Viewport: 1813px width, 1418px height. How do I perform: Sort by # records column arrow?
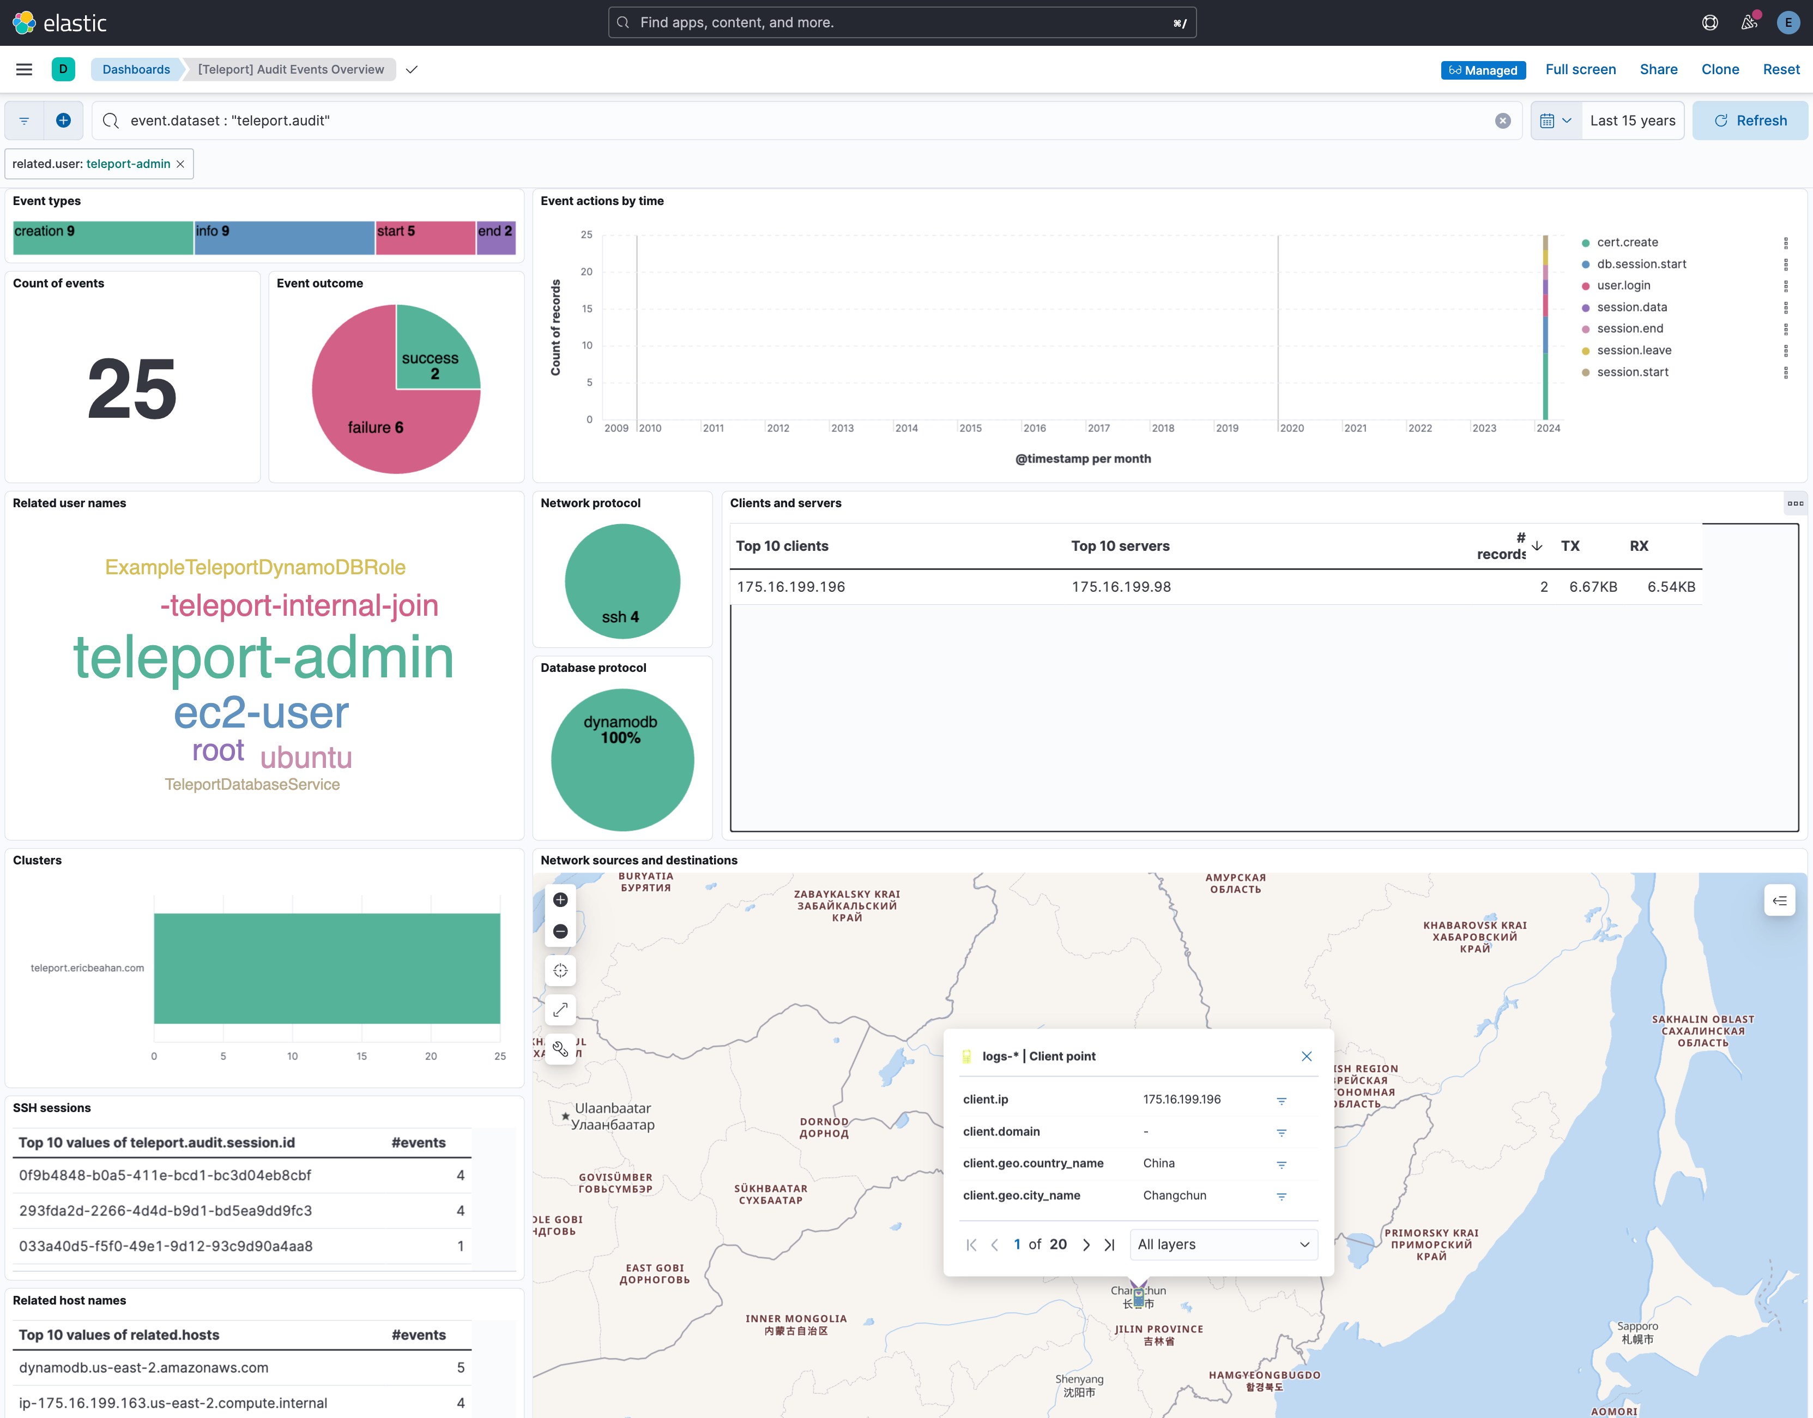coord(1537,546)
